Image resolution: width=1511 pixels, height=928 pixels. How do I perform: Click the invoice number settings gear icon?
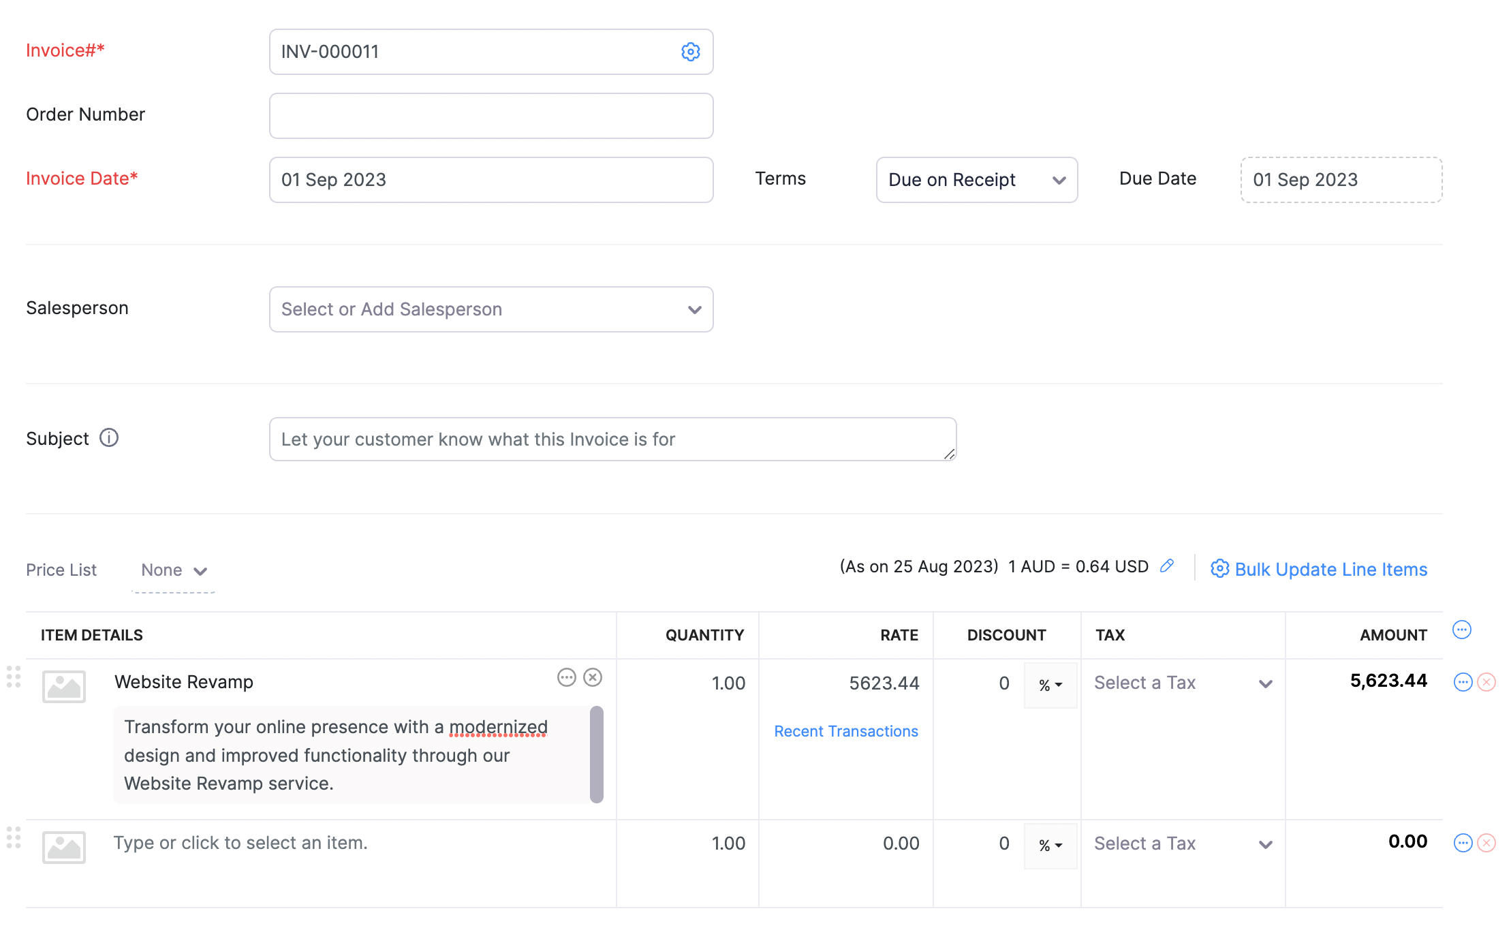pos(690,52)
